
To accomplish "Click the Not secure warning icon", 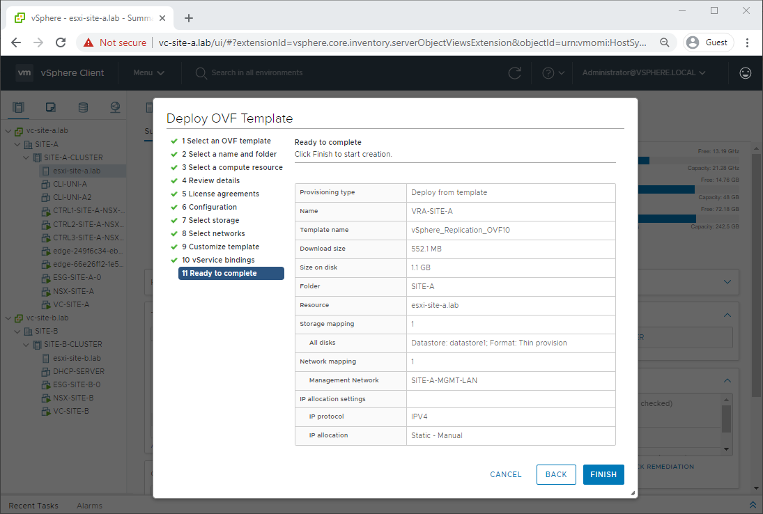I will pos(88,42).
